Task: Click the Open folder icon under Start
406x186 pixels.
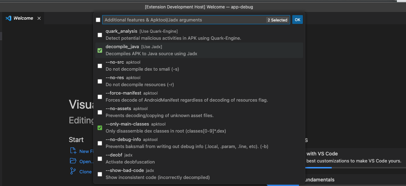Action: (73, 161)
